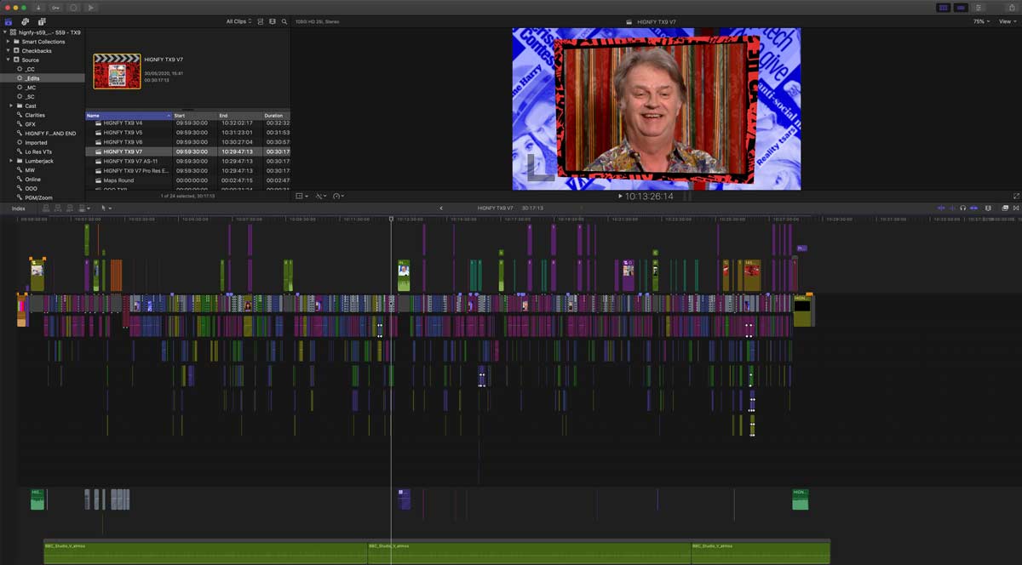1022x565 pixels.
Task: Click the timeline playhead marker on ruler
Action: pyautogui.click(x=391, y=219)
